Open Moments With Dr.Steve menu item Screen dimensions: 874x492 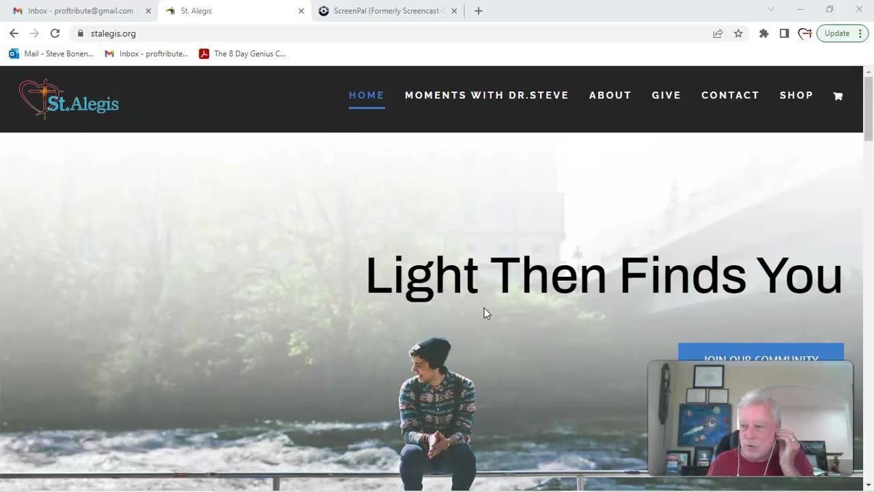pyautogui.click(x=487, y=96)
